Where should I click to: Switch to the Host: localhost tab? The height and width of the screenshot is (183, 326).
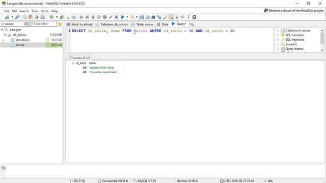click(79, 24)
